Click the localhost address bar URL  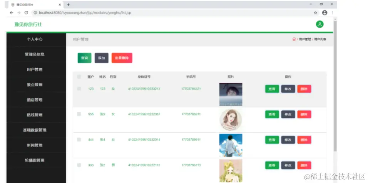(x=85, y=13)
